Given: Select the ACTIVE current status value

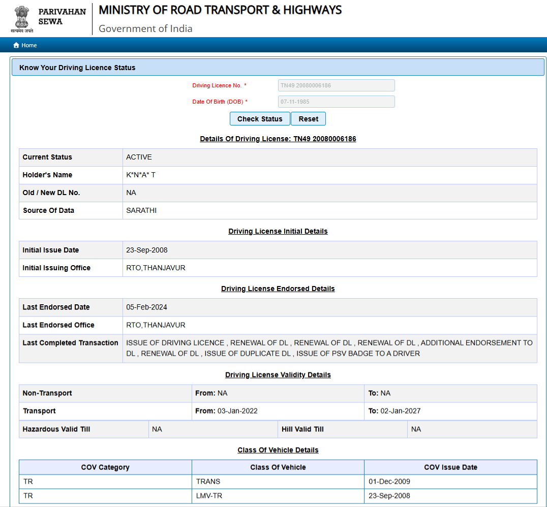Looking at the screenshot, I should [x=139, y=157].
